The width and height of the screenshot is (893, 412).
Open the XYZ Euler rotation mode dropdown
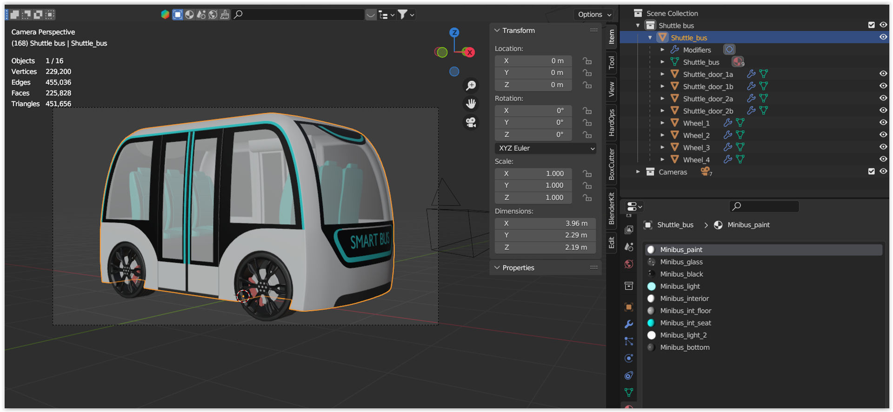point(546,148)
